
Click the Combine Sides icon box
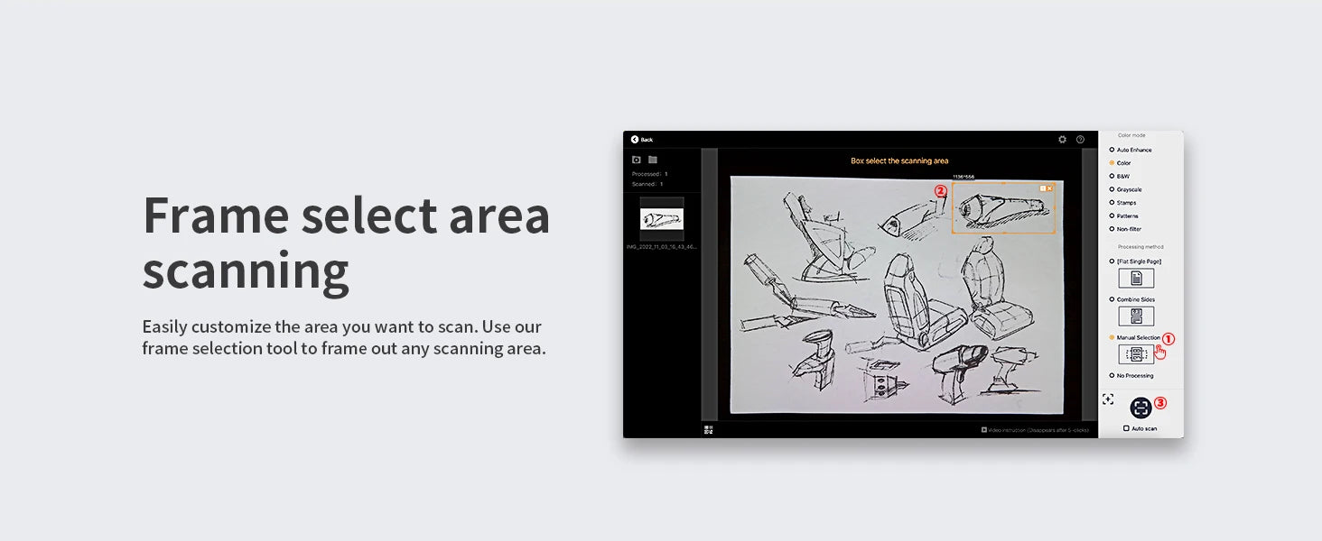click(x=1136, y=316)
